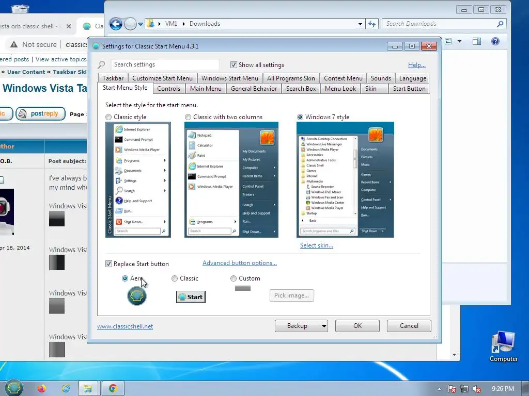529x396 pixels.
Task: Switch to the Main Menu tab
Action: [x=206, y=89]
